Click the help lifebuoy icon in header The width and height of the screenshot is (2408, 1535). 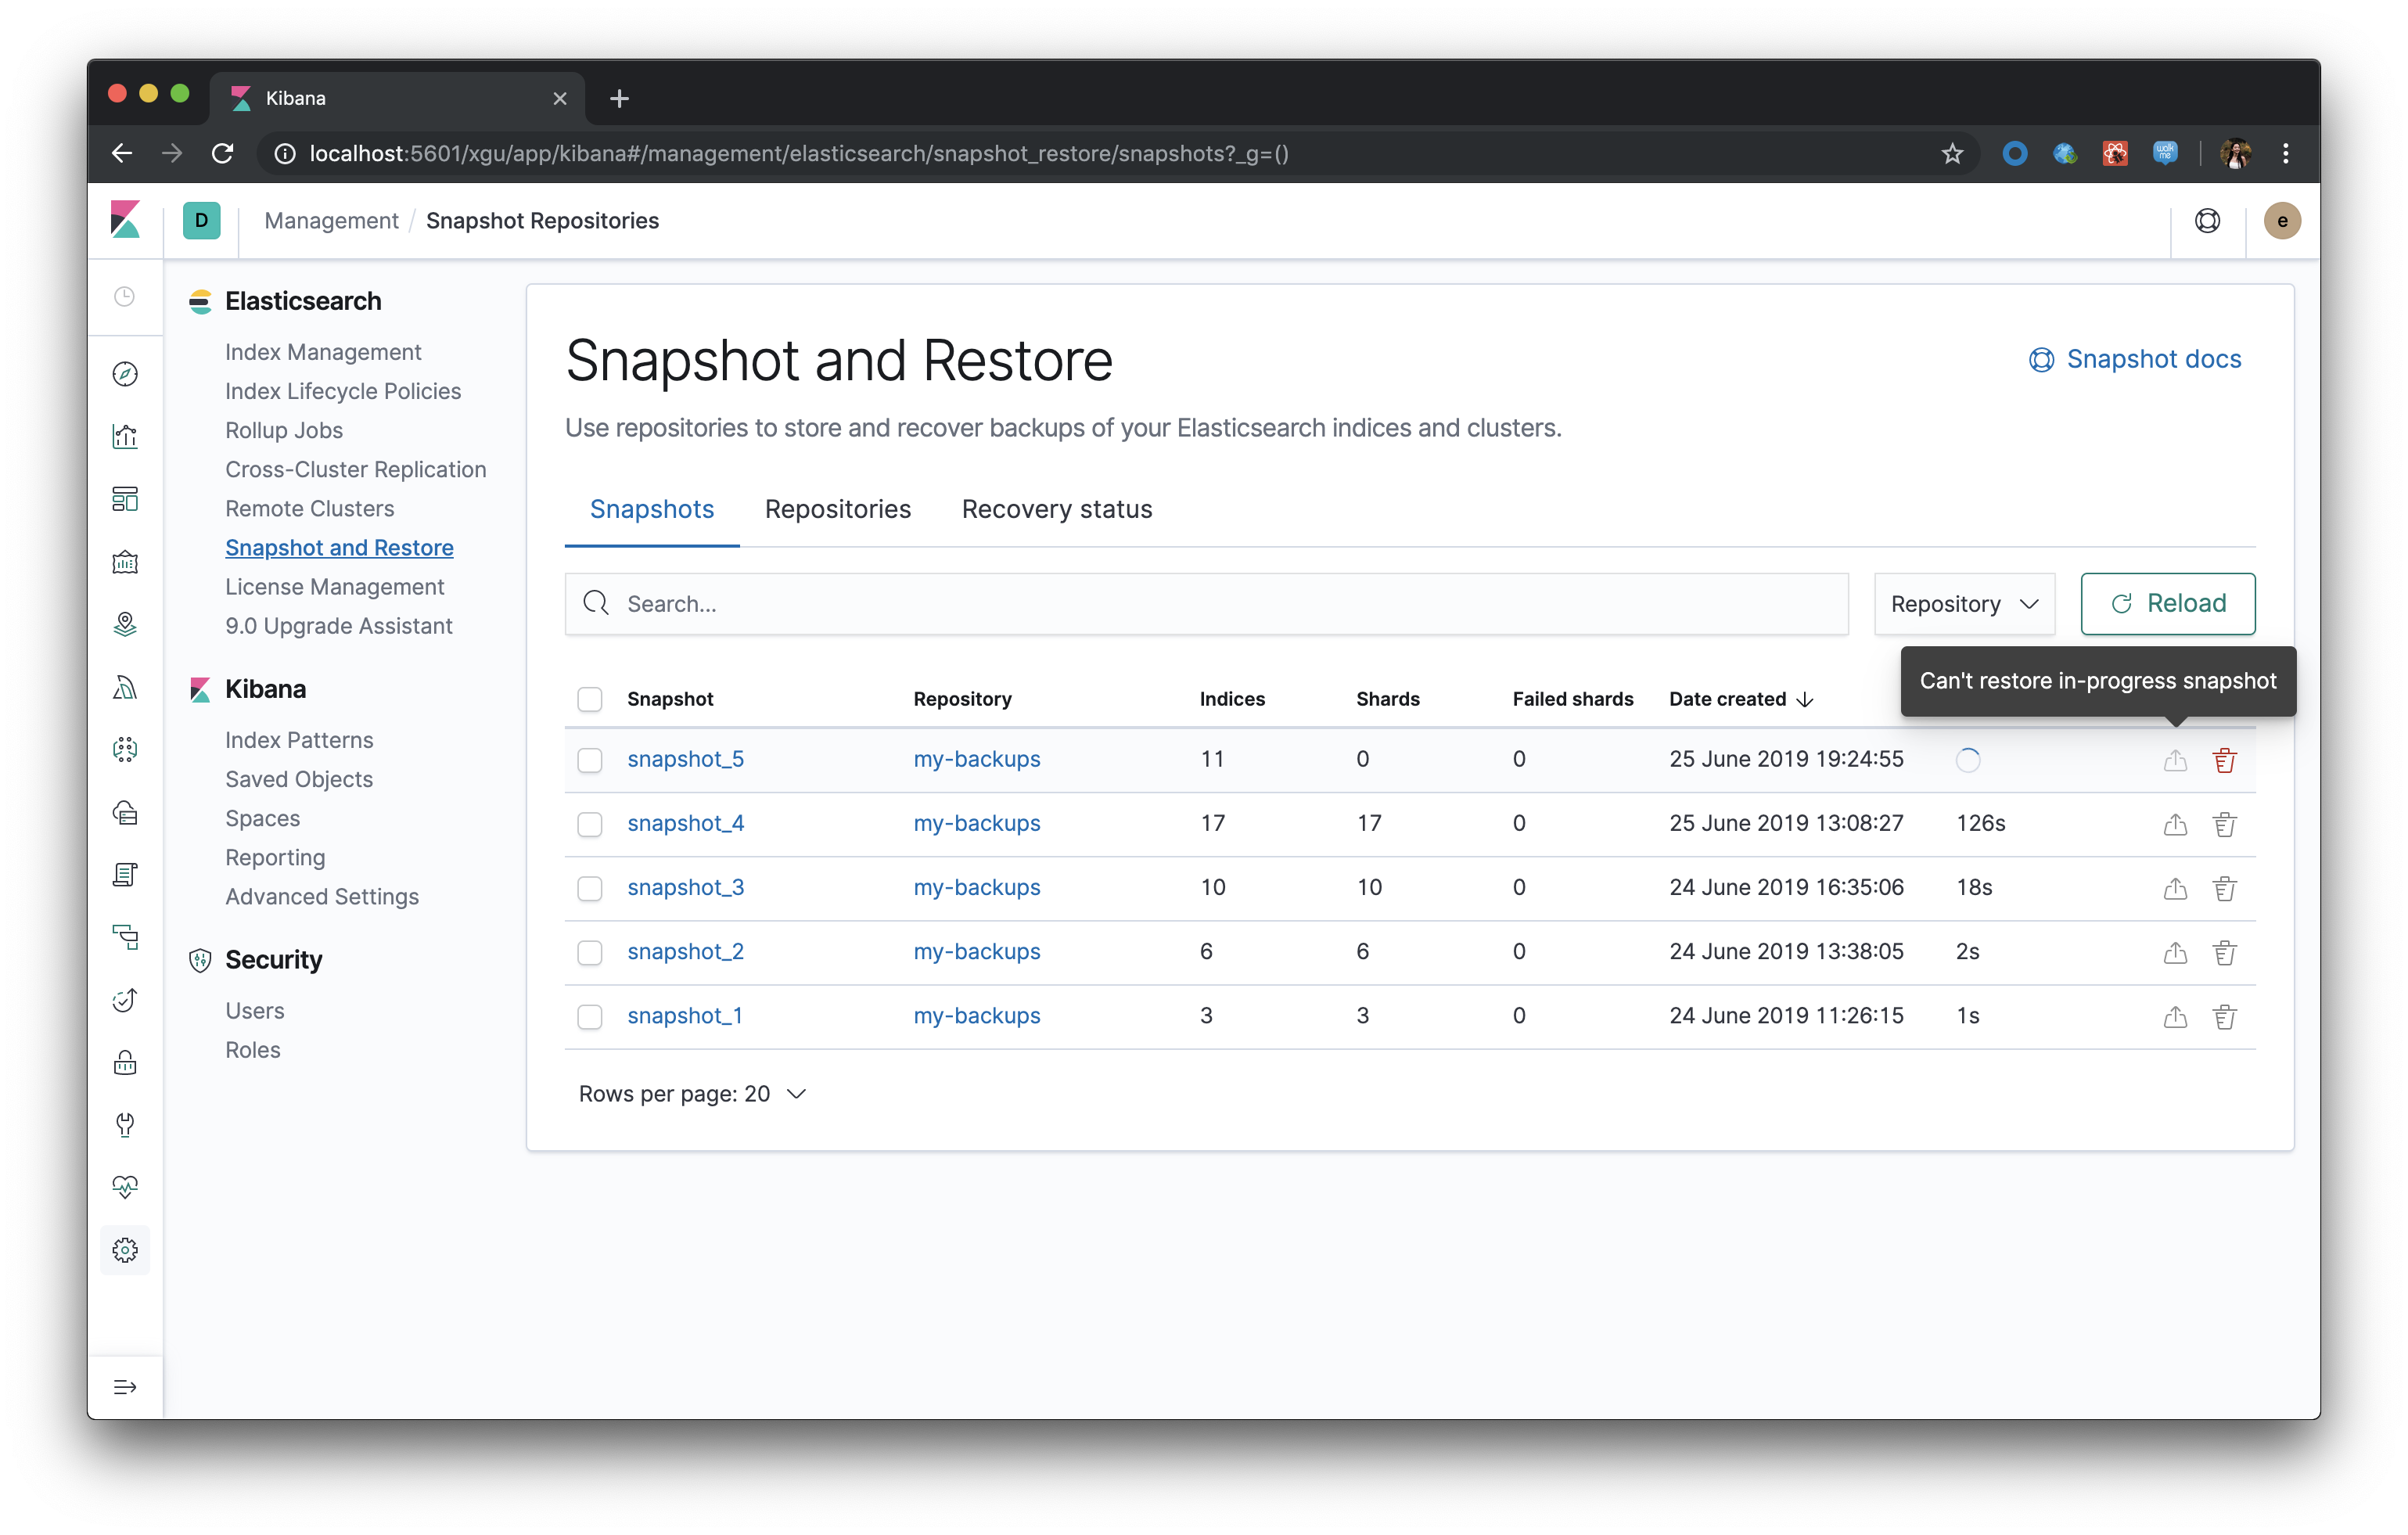(x=2207, y=221)
